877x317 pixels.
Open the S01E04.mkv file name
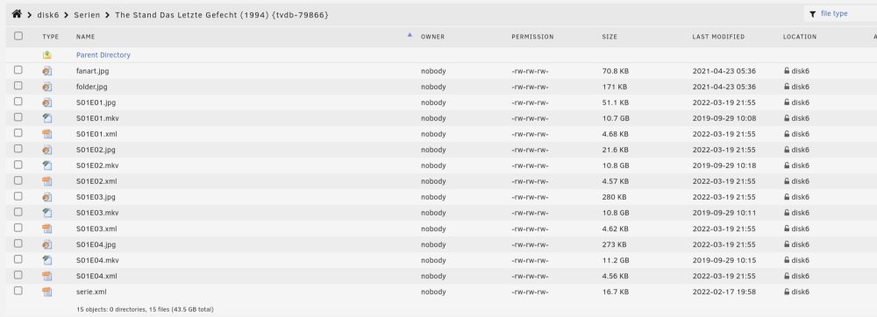[97, 260]
